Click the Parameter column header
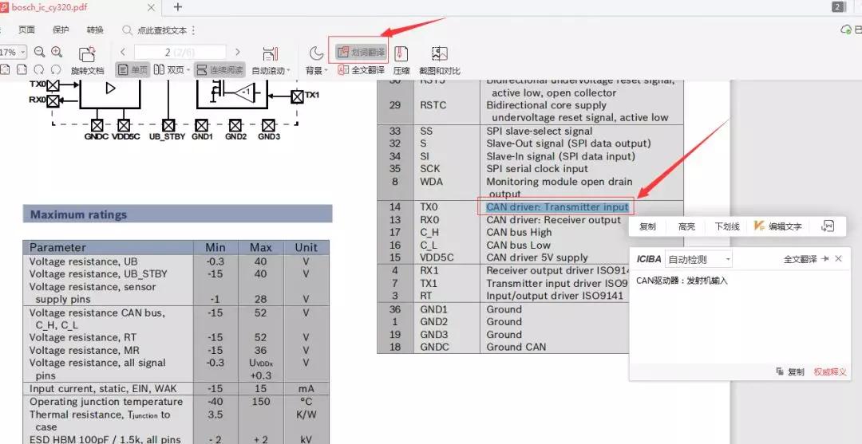This screenshot has width=862, height=444. [57, 247]
